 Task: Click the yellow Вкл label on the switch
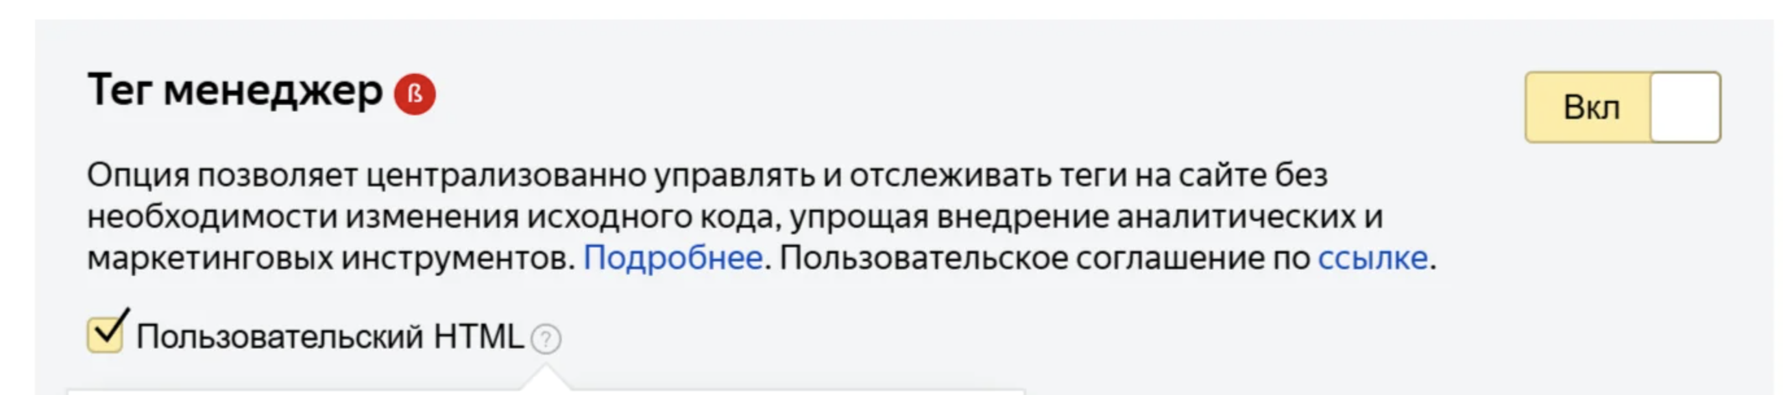click(1590, 107)
